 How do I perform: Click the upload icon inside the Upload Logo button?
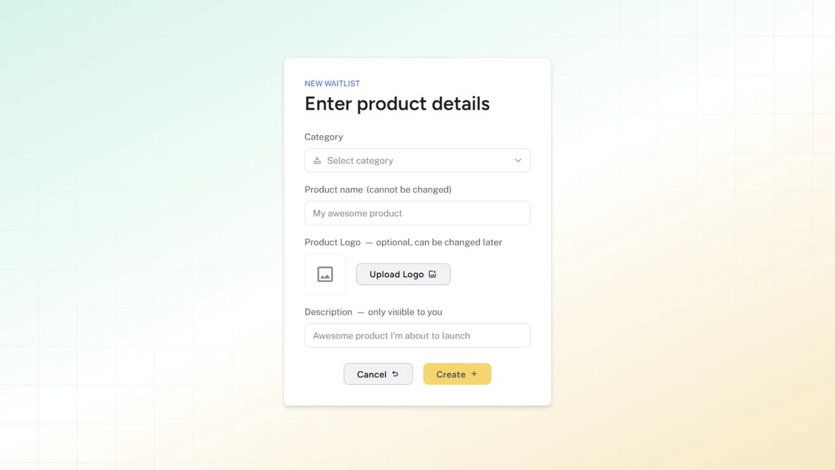tap(433, 274)
